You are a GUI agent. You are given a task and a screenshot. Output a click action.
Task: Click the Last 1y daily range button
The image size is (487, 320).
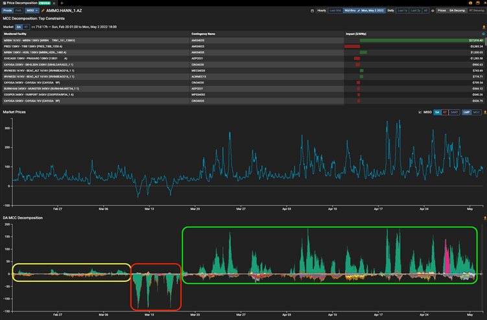tap(402, 11)
